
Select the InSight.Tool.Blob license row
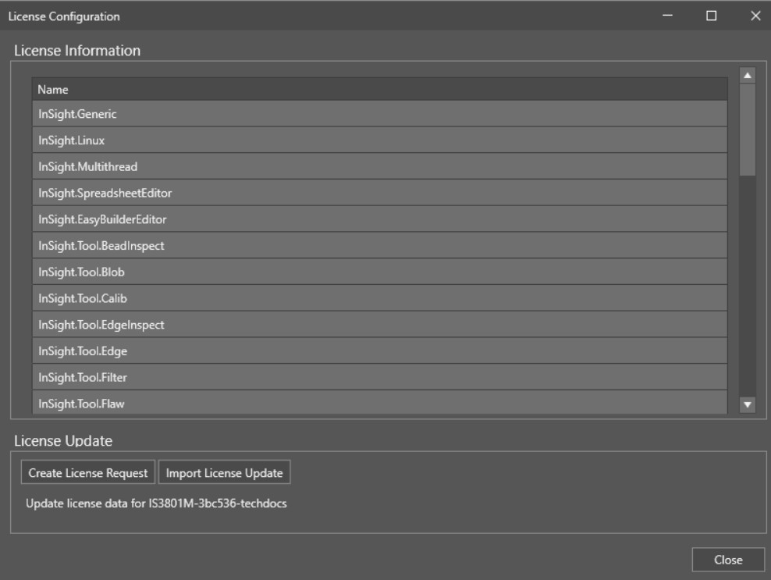pyautogui.click(x=379, y=272)
